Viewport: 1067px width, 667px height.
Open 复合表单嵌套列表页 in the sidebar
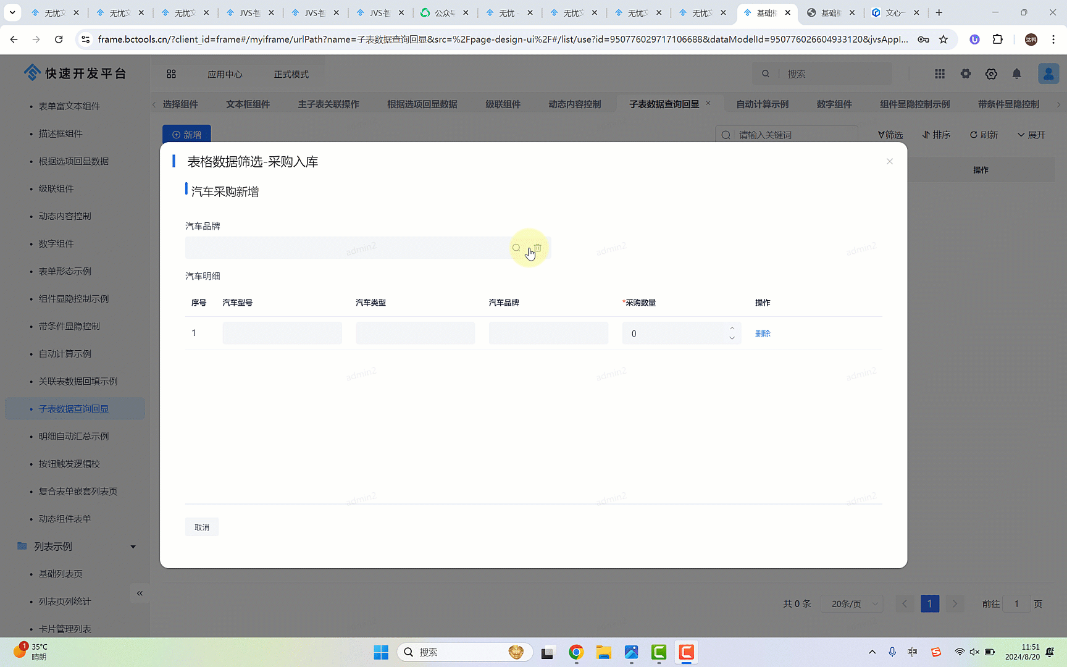pyautogui.click(x=78, y=492)
